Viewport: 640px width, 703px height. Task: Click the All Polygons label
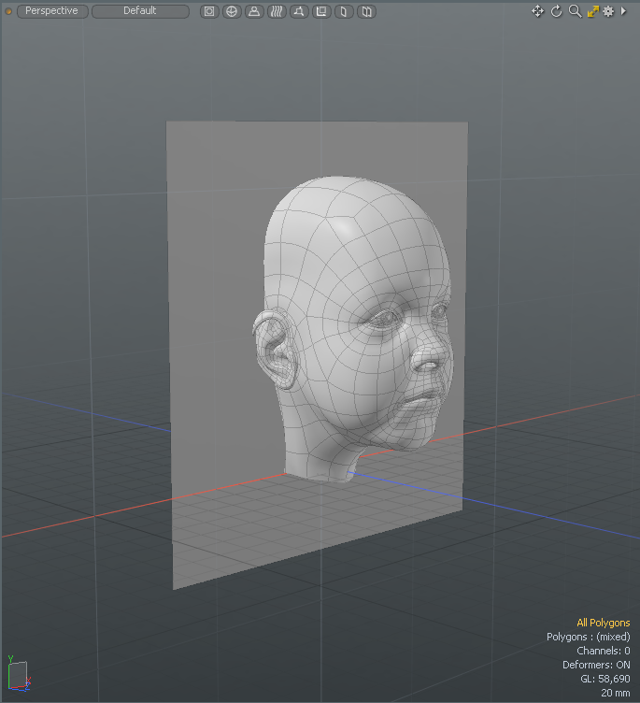(603, 623)
